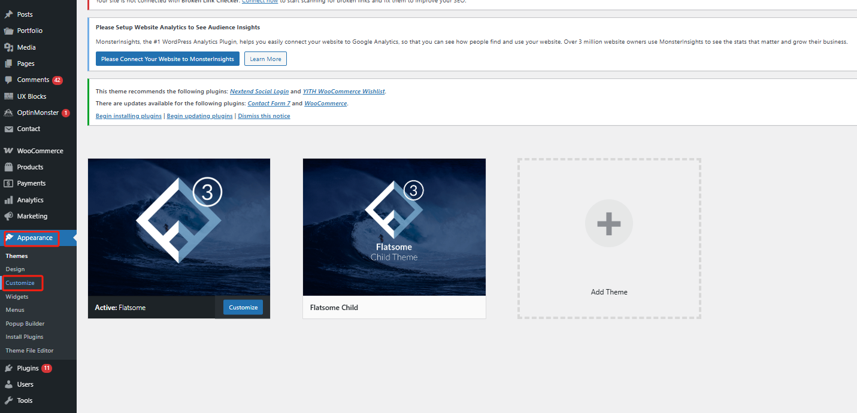Click the Comments speech bubble icon
This screenshot has width=857, height=413.
click(x=9, y=80)
